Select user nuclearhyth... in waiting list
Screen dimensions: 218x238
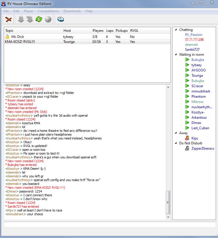[x=202, y=107]
